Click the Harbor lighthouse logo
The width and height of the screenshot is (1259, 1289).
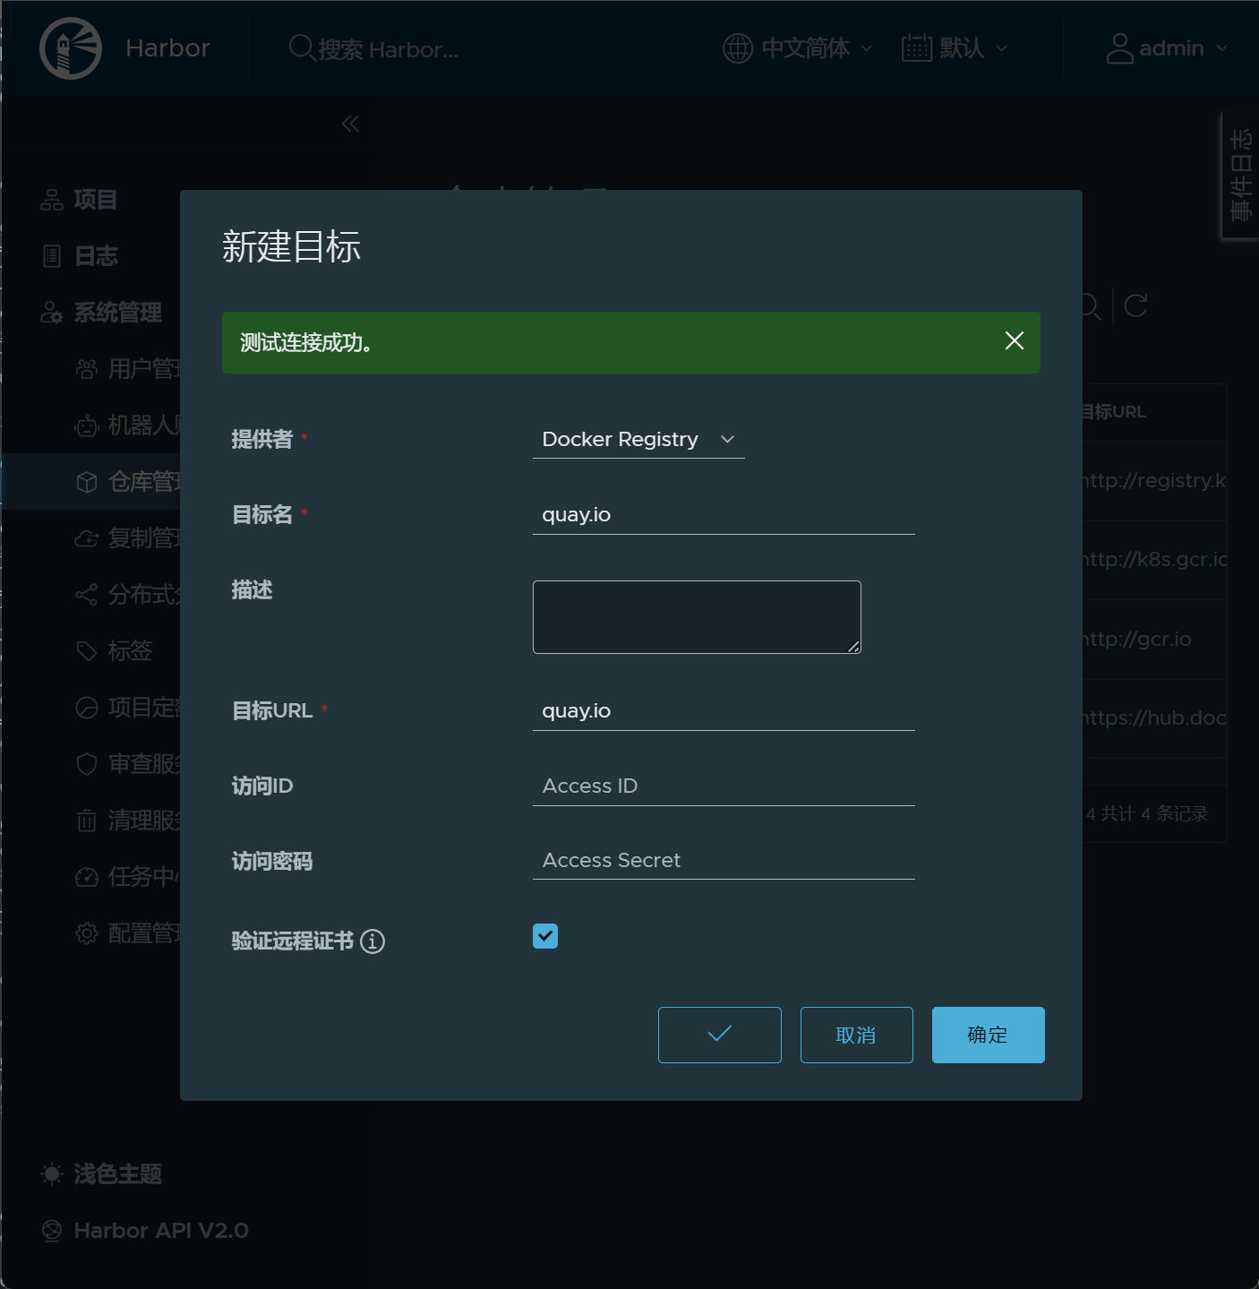click(x=71, y=48)
